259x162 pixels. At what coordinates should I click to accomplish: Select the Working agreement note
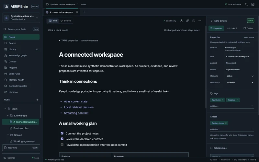pyautogui.click(x=21, y=141)
